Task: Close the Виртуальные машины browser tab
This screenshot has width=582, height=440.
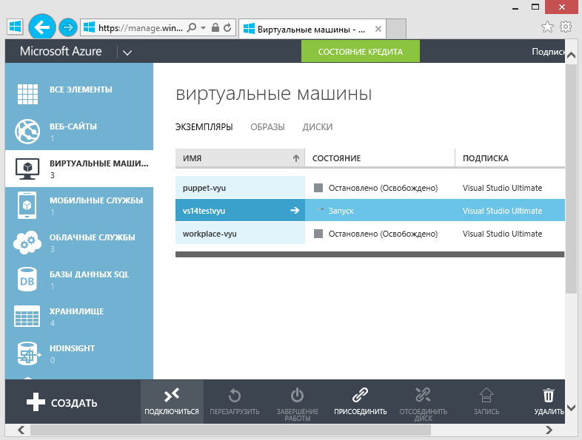Action: click(x=378, y=29)
